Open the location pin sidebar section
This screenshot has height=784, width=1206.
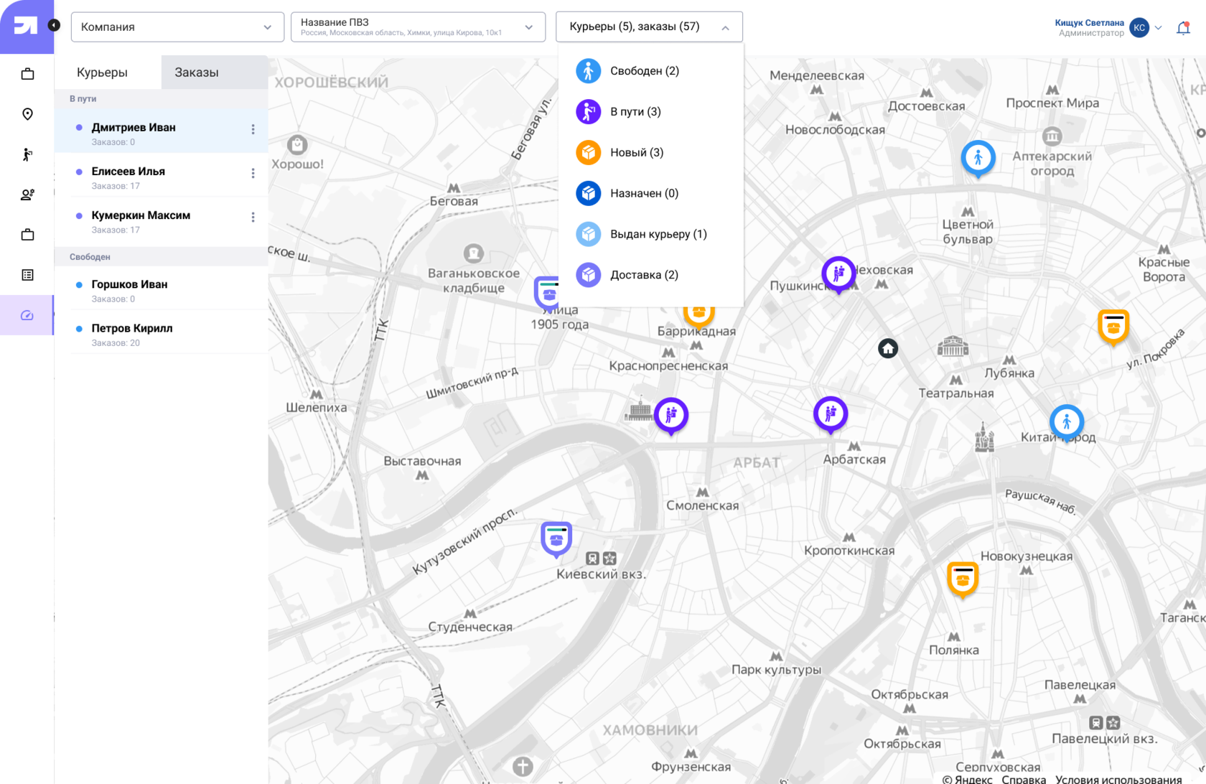(x=27, y=114)
